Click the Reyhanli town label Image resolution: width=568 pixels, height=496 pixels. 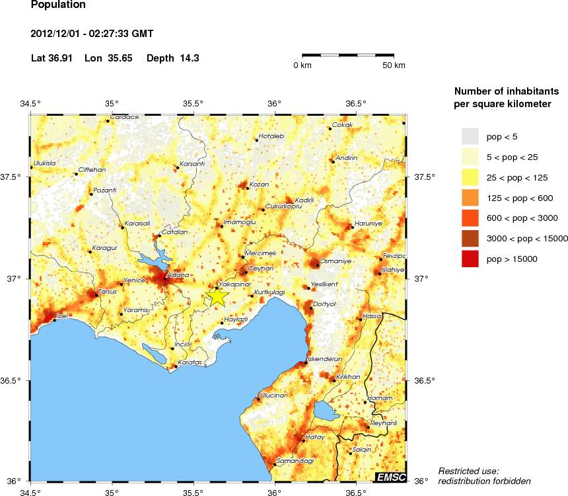tap(384, 423)
